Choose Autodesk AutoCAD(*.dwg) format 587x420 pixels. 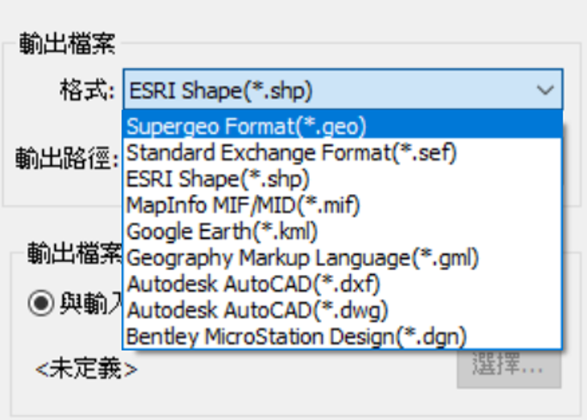342,310
